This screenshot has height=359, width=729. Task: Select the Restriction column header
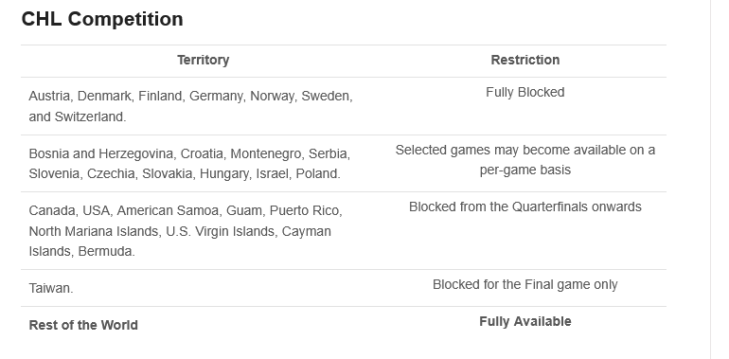tap(525, 60)
